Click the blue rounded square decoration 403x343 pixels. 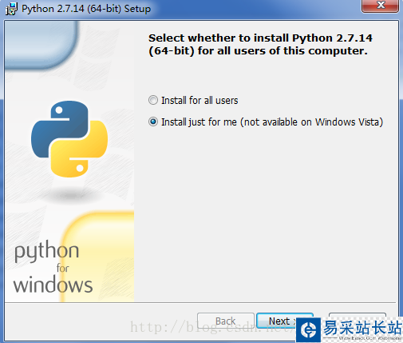pos(41,45)
